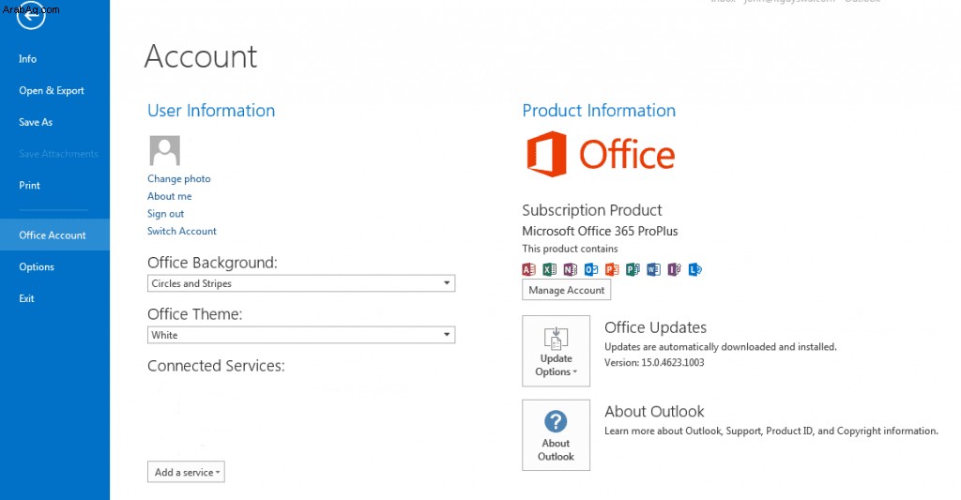Click the Manage Account button

pos(566,290)
